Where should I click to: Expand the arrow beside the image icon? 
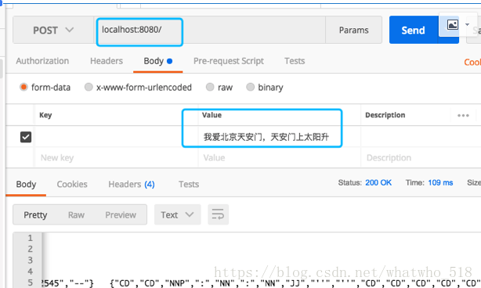point(467,24)
